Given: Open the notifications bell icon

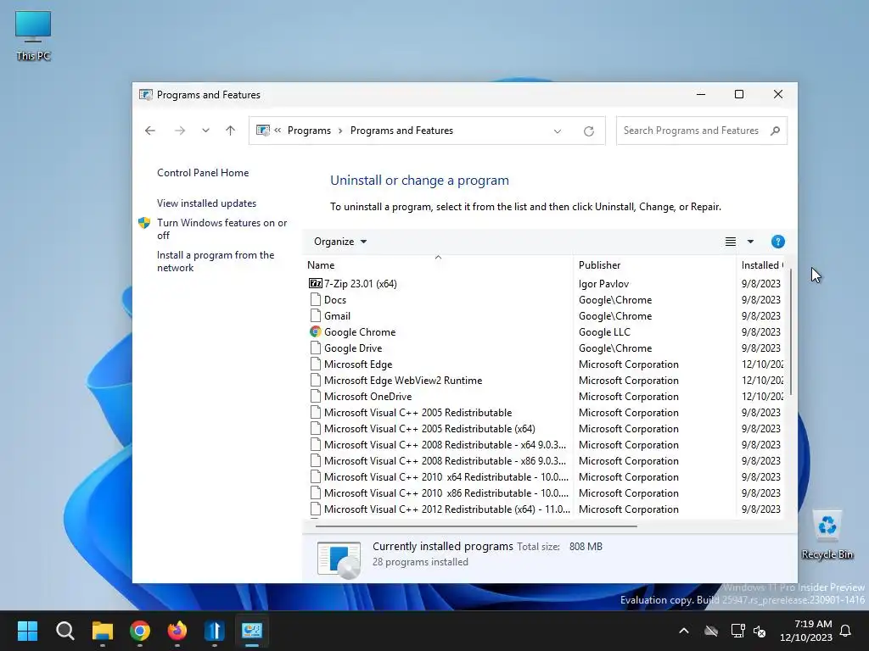Looking at the screenshot, I should pyautogui.click(x=846, y=631).
